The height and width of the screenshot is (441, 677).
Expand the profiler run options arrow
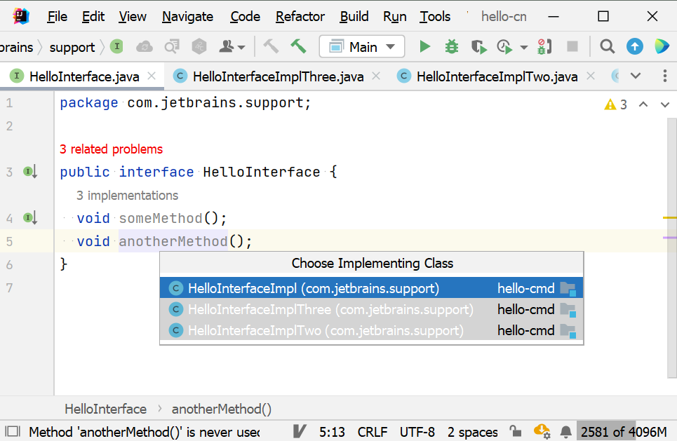(x=524, y=48)
